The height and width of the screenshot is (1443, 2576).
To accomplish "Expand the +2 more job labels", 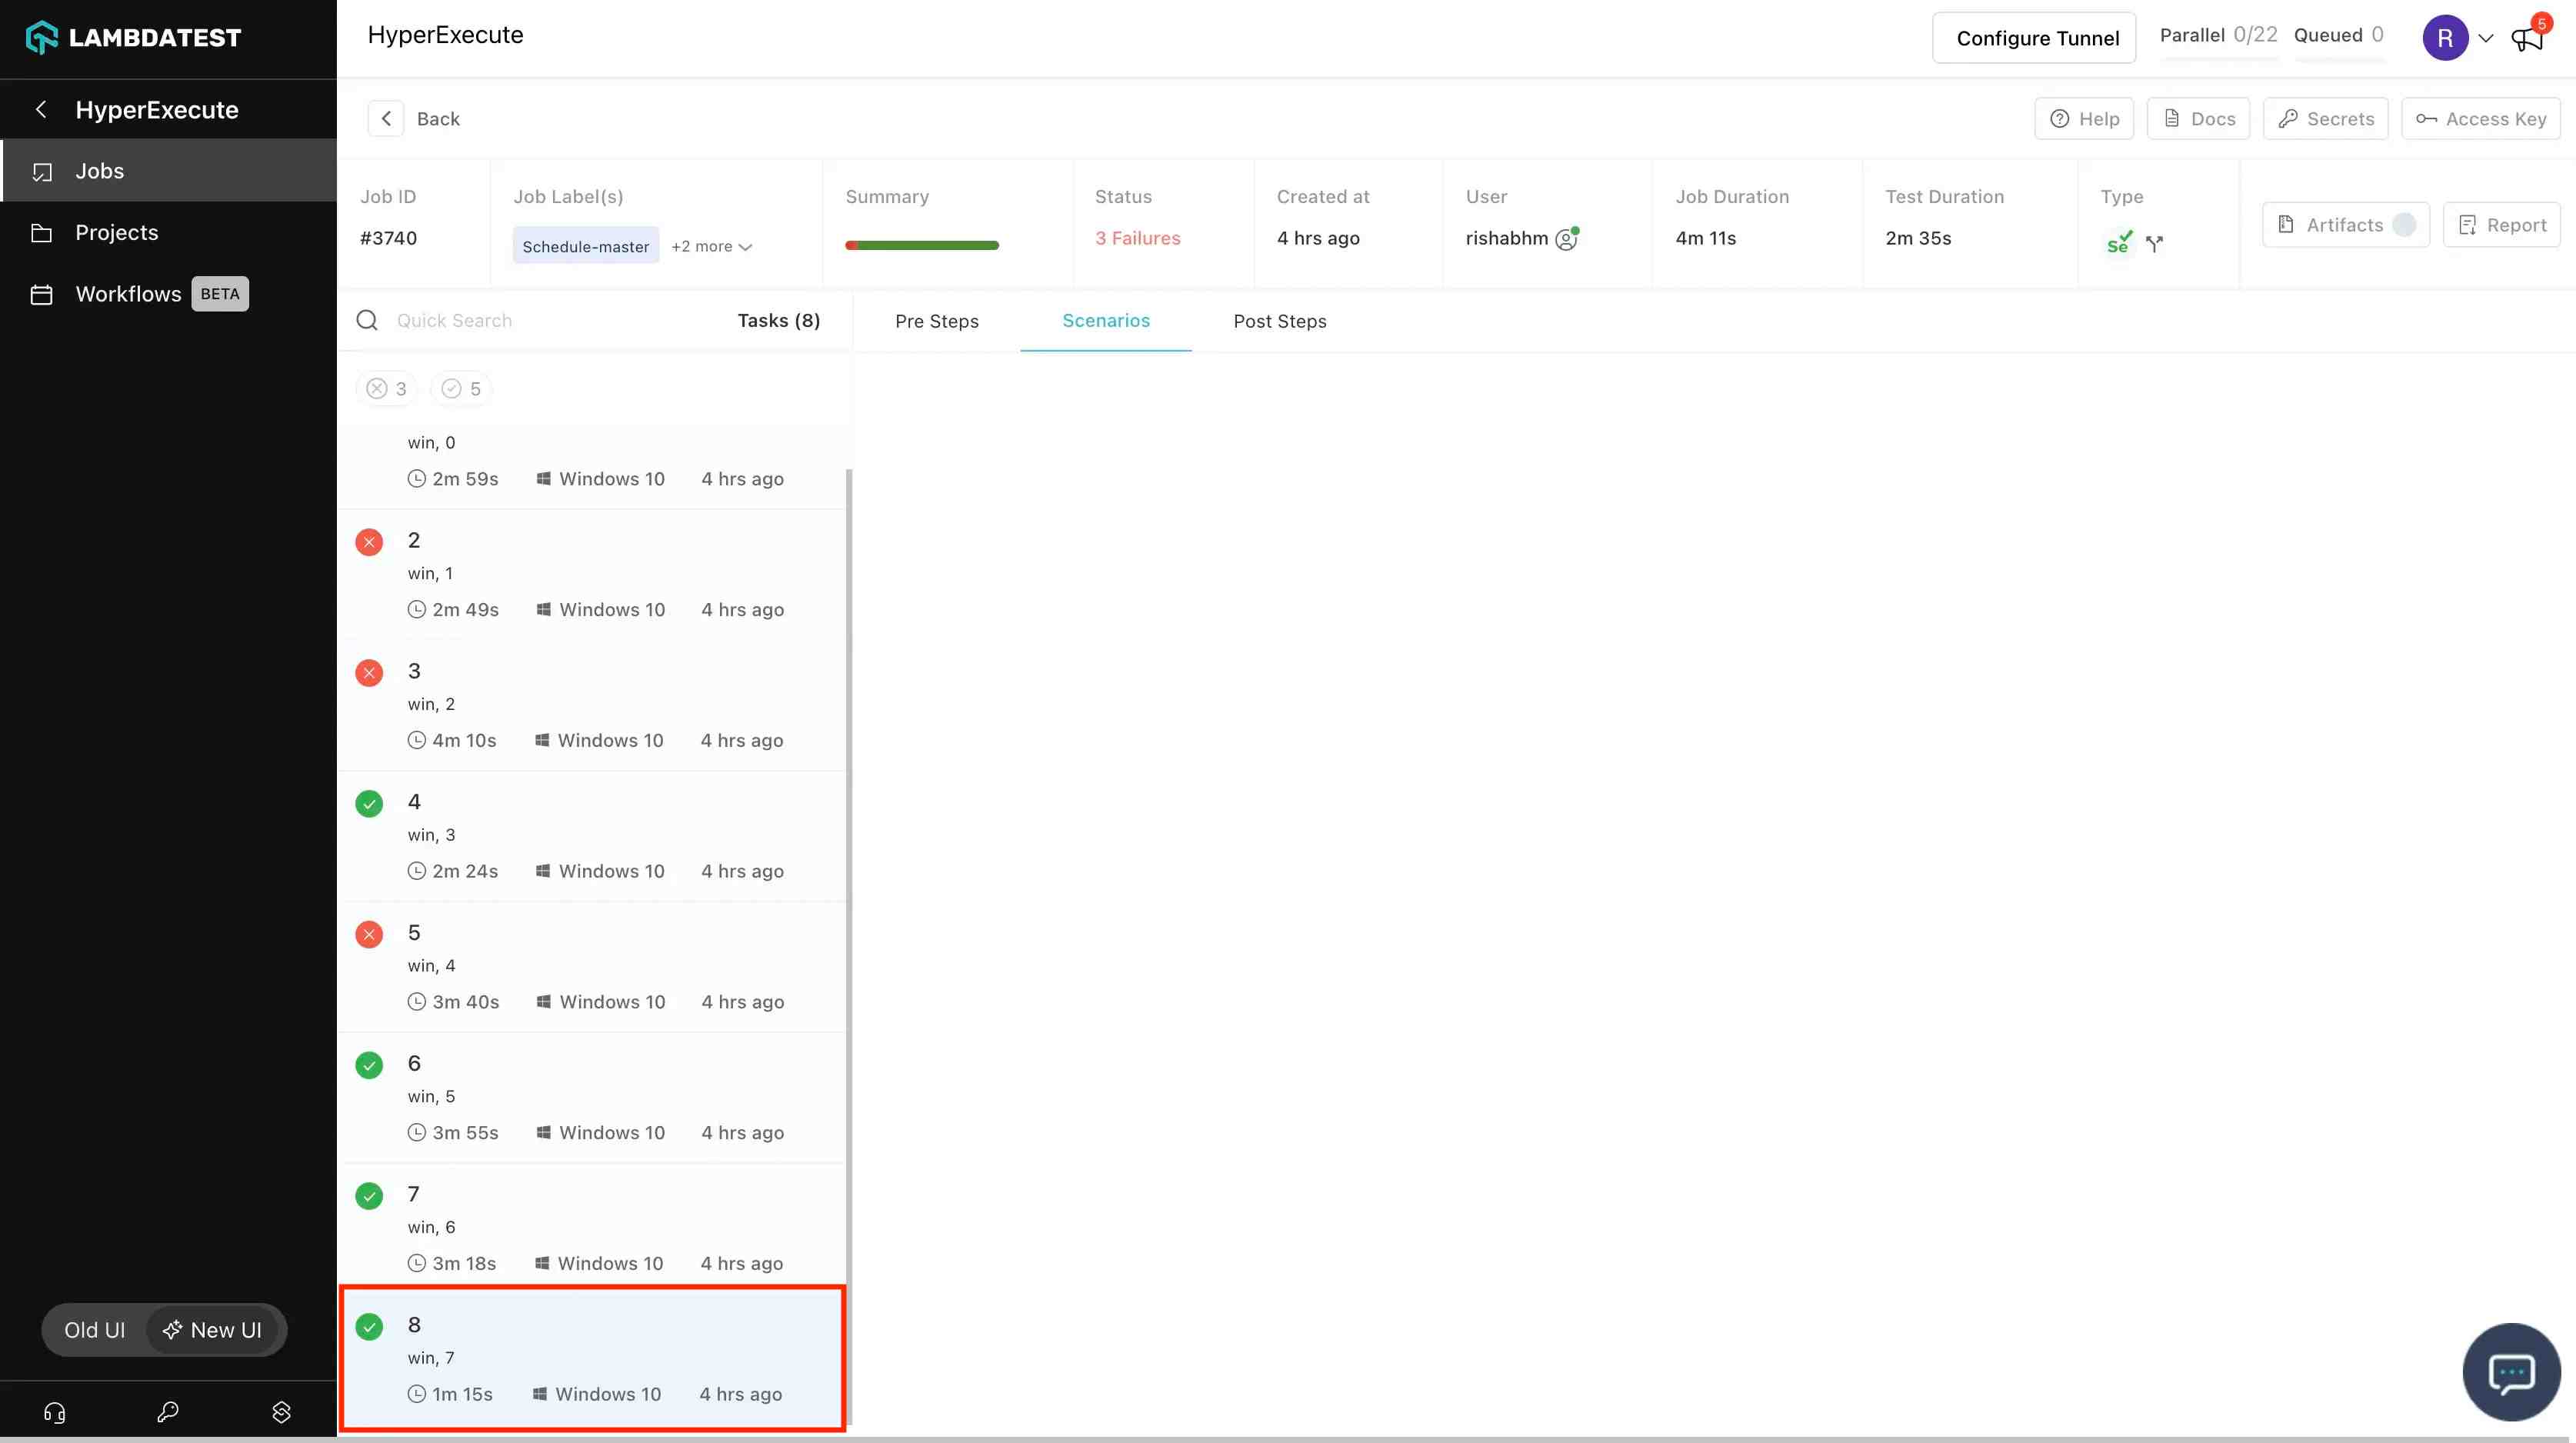I will pyautogui.click(x=711, y=246).
